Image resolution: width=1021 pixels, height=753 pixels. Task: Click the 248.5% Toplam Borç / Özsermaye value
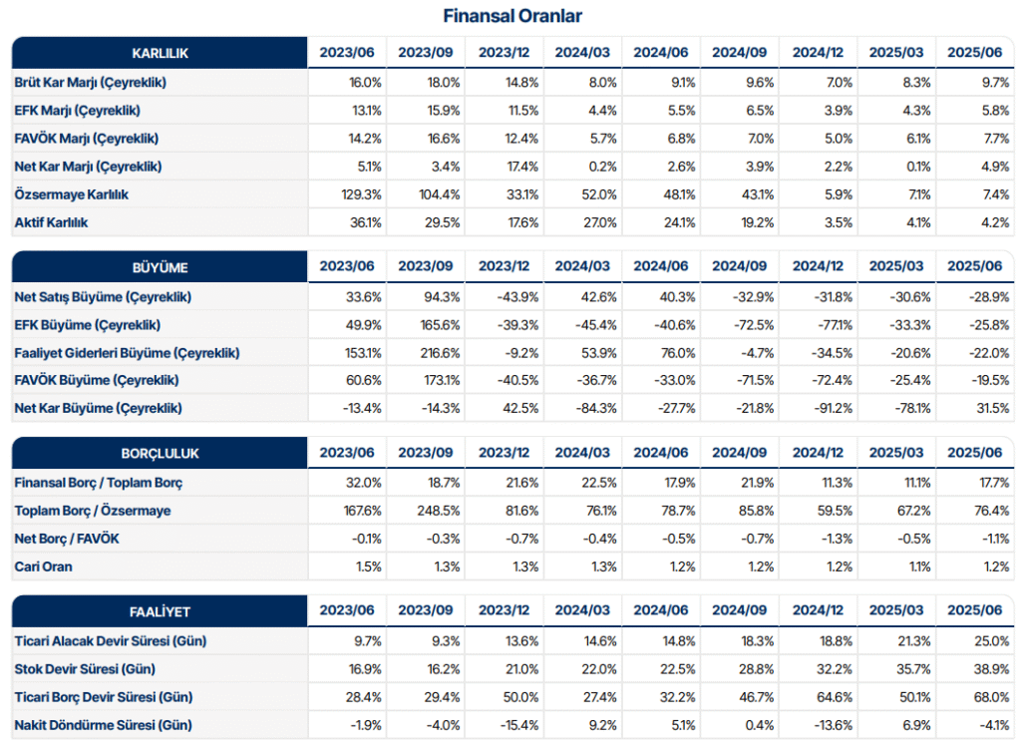(x=439, y=511)
